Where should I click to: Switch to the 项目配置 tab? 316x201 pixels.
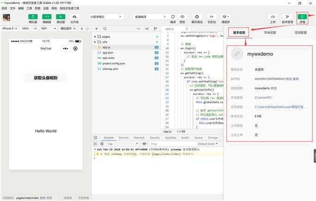(301, 32)
